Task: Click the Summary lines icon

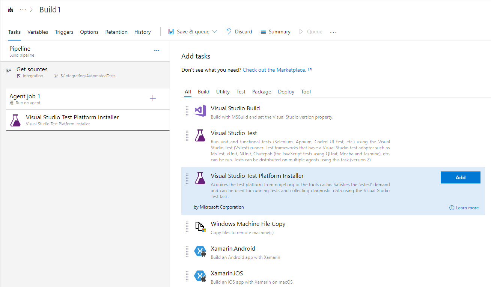Action: (x=262, y=32)
